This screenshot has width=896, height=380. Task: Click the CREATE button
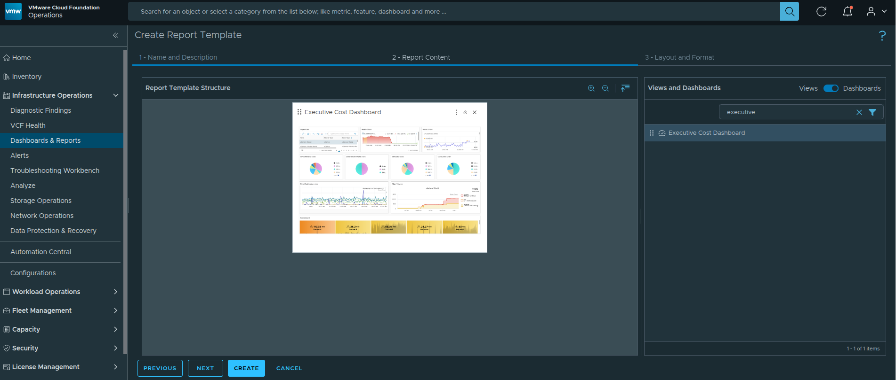point(246,368)
